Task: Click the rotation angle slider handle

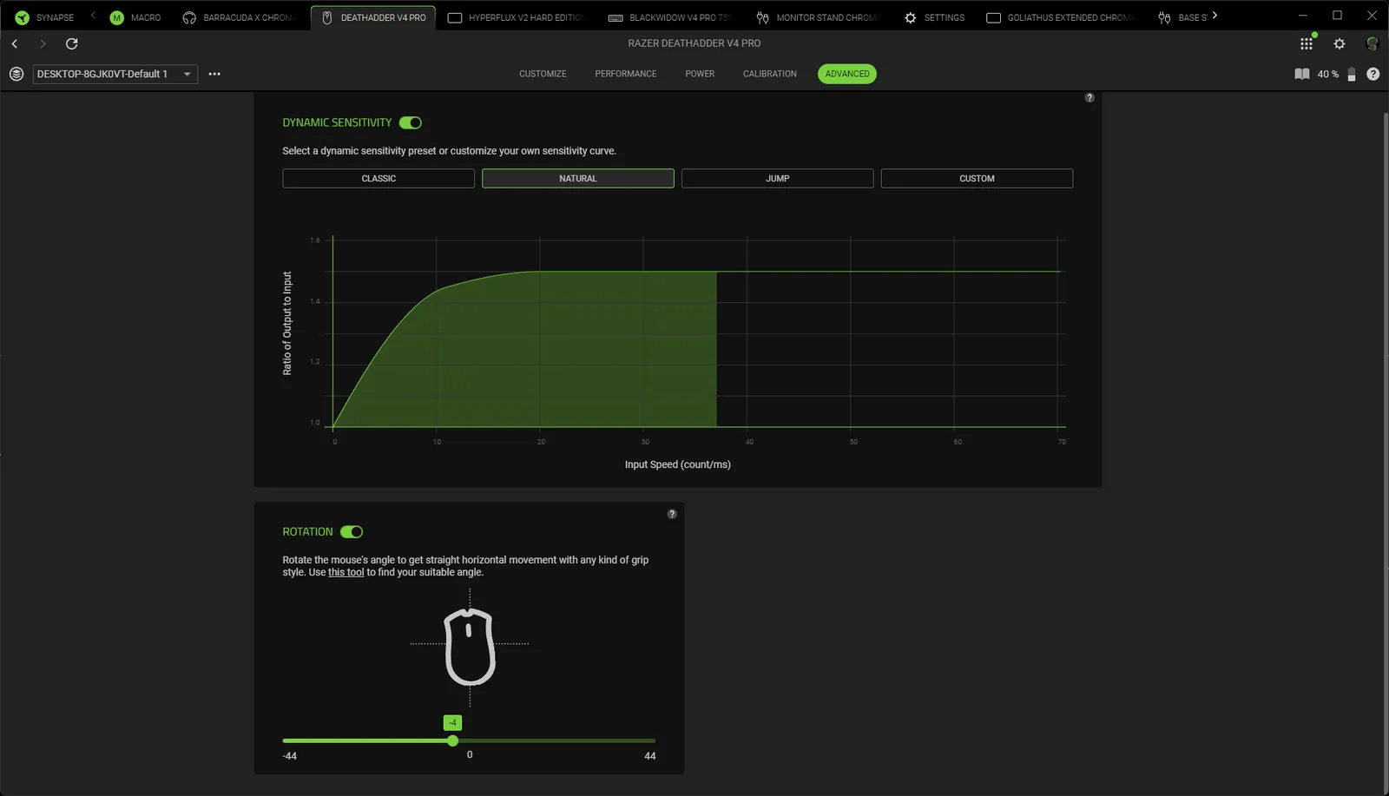Action: click(x=452, y=740)
